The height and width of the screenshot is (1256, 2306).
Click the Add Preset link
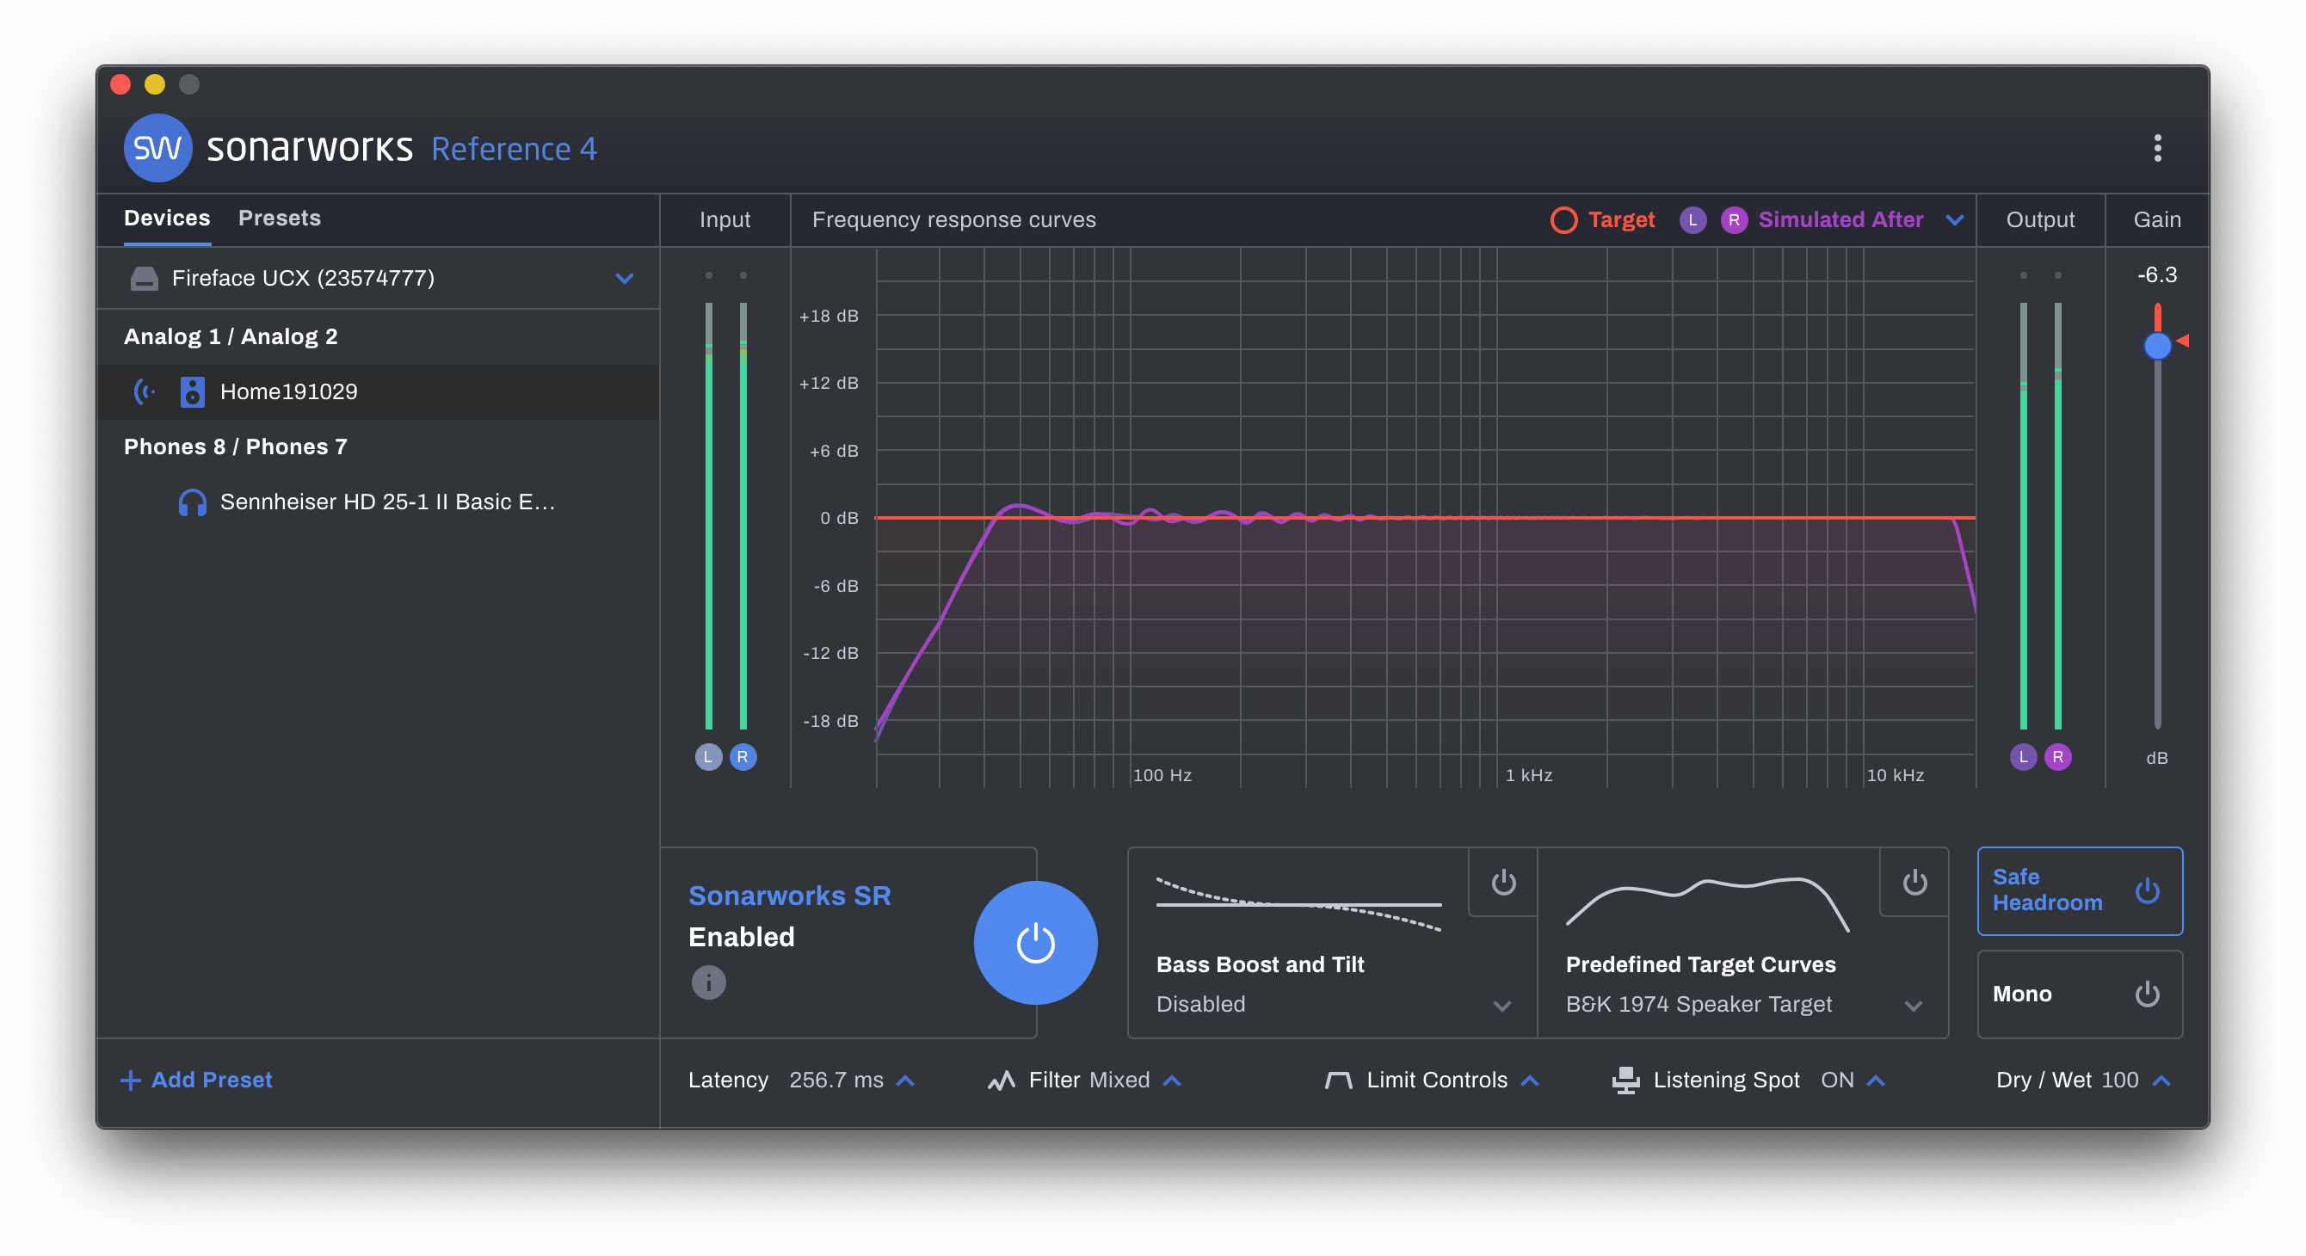click(x=196, y=1081)
